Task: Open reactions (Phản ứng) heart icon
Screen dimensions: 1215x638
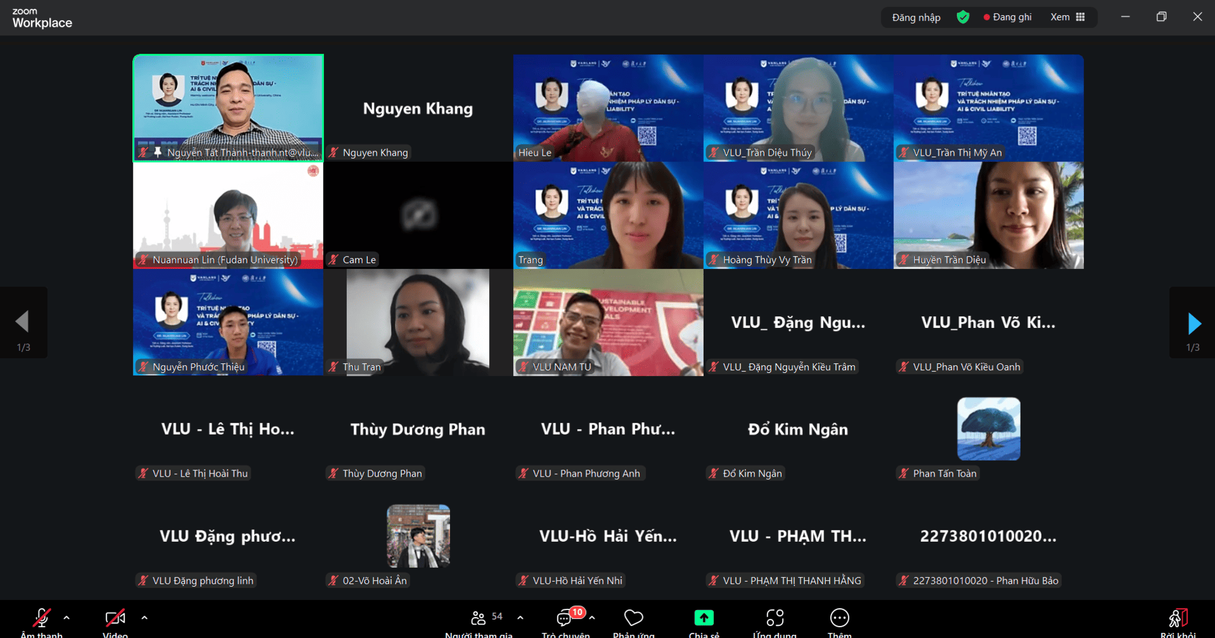Action: pyautogui.click(x=633, y=618)
